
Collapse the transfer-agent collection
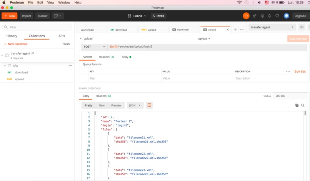[2, 55]
